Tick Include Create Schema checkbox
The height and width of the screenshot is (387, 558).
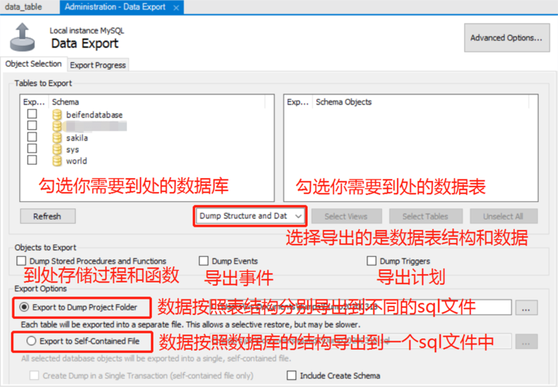pos(291,375)
